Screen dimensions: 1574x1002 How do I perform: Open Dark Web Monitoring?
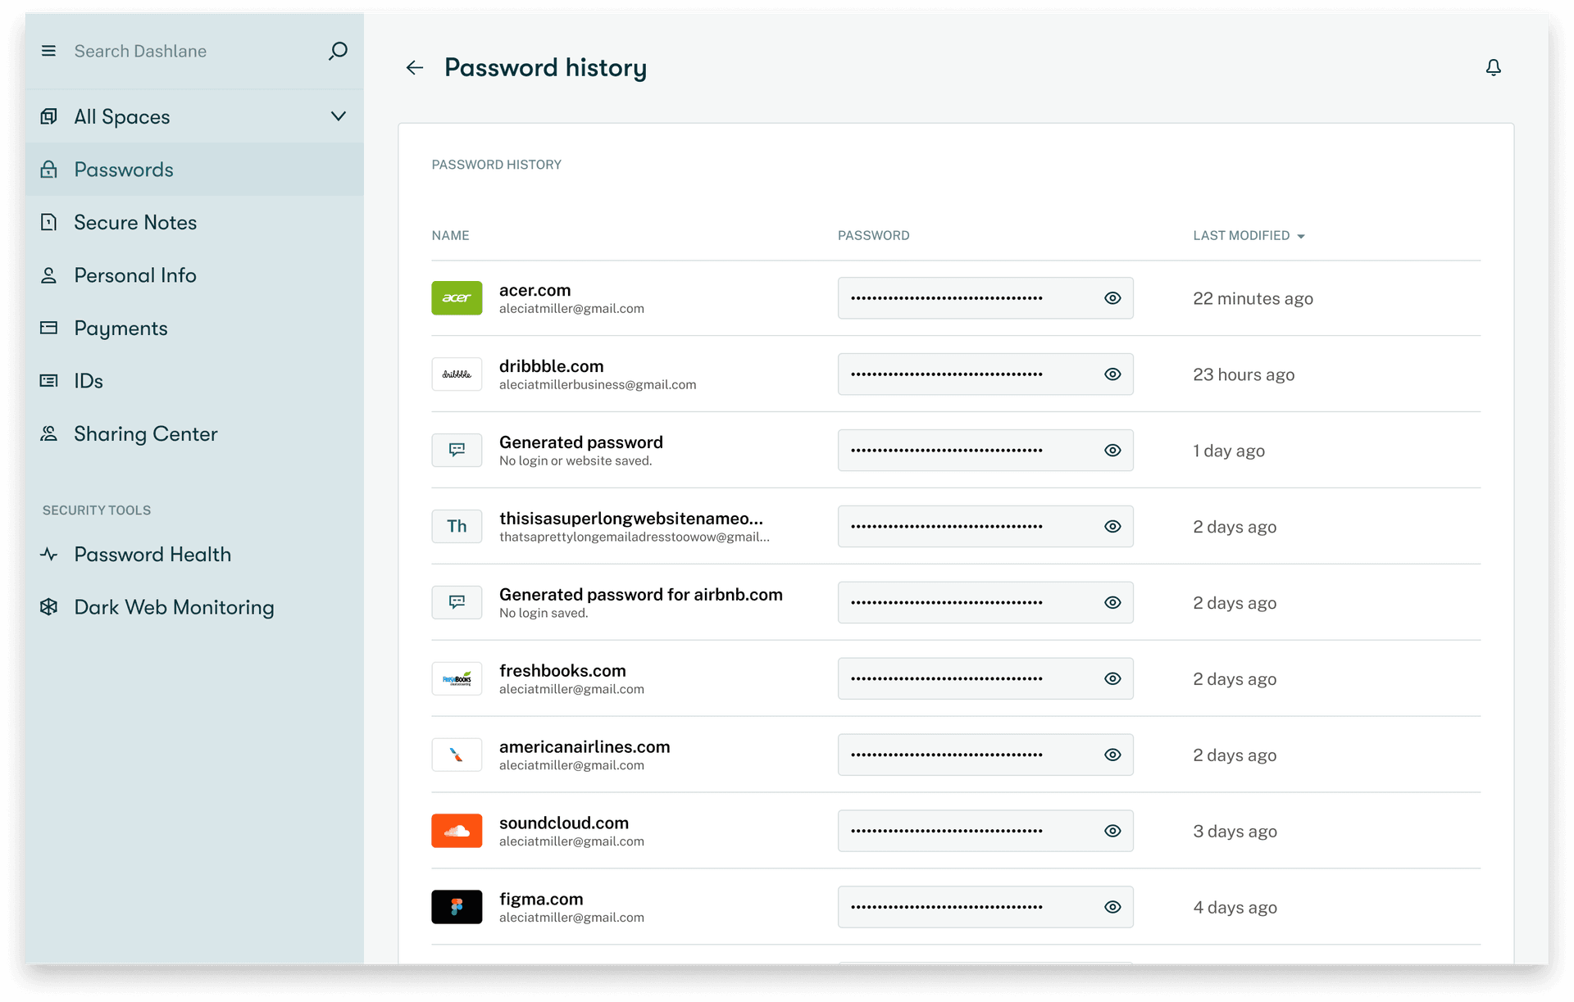[x=174, y=607]
